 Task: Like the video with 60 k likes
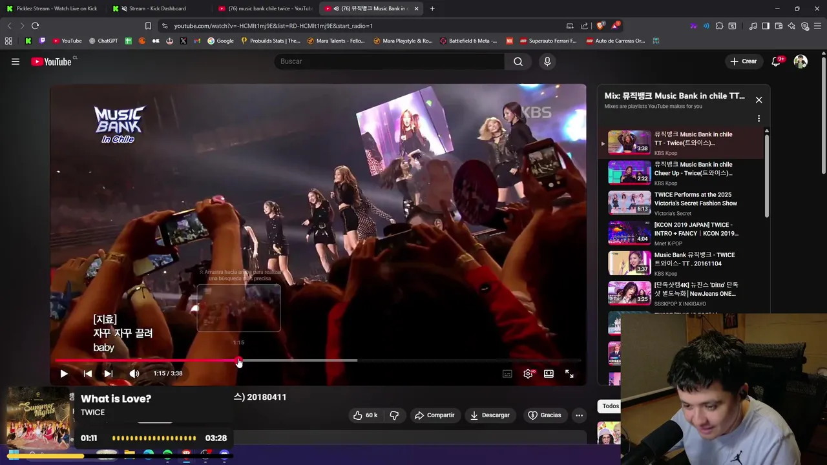[365, 415]
